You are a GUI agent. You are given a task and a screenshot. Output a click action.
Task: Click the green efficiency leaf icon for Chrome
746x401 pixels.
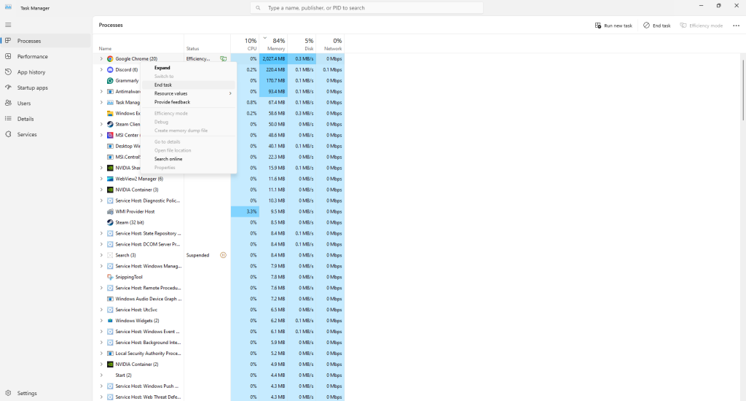(224, 58)
